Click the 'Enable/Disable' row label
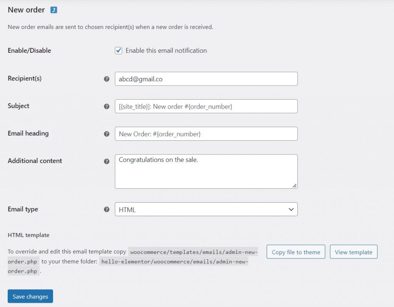The image size is (394, 307). pyautogui.click(x=29, y=50)
